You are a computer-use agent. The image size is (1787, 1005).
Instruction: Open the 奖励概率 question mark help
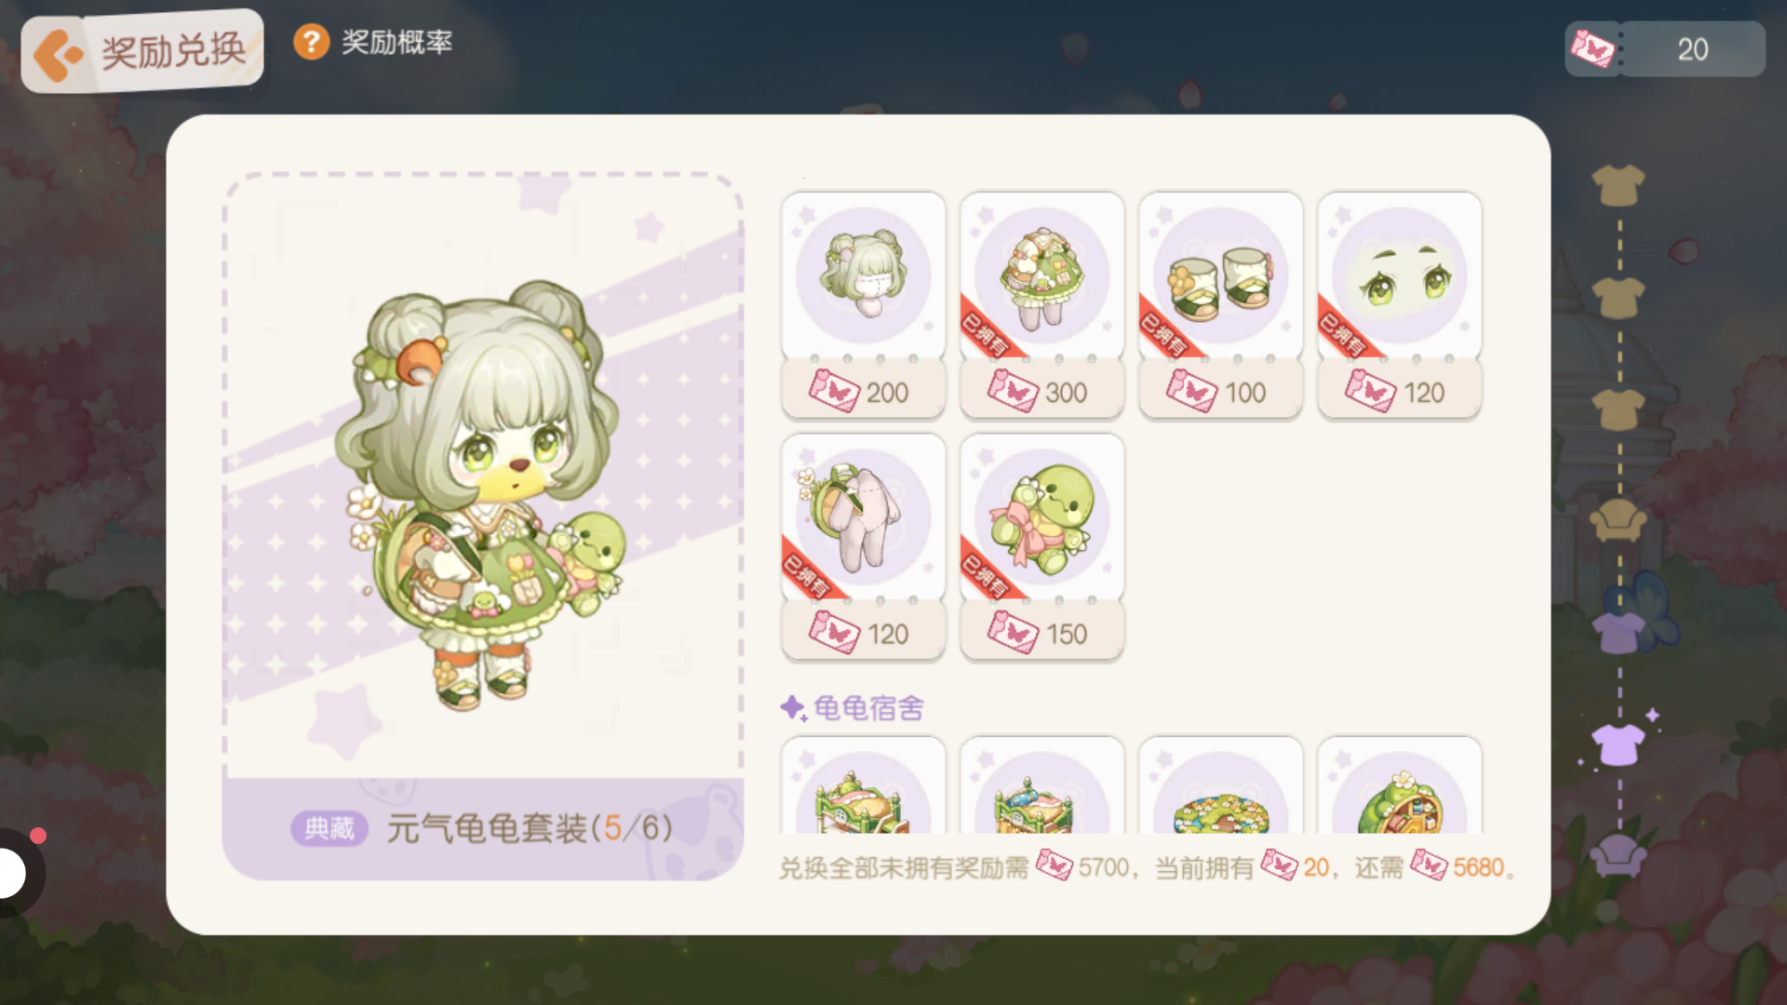pyautogui.click(x=312, y=42)
